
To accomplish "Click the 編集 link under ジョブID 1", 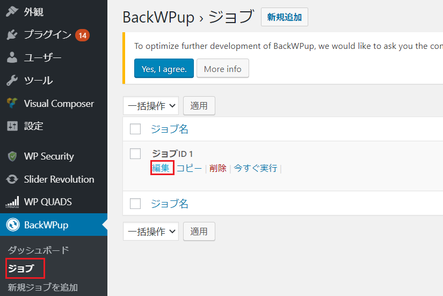I will pyautogui.click(x=161, y=168).
